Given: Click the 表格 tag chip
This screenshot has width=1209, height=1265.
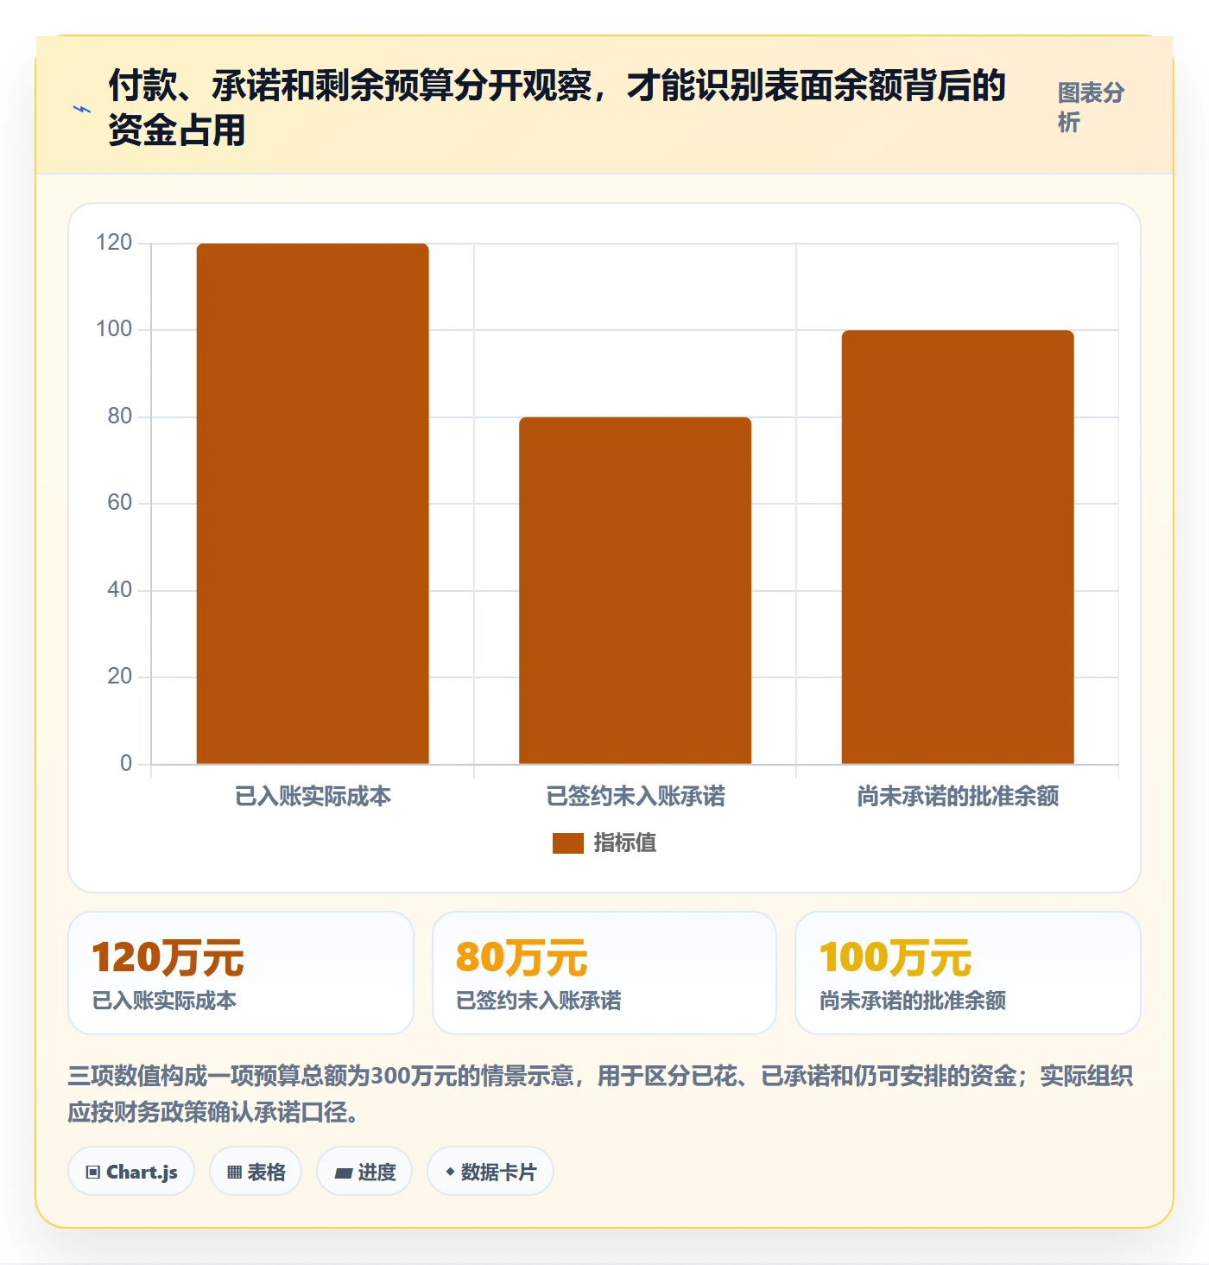Looking at the screenshot, I should [256, 1172].
